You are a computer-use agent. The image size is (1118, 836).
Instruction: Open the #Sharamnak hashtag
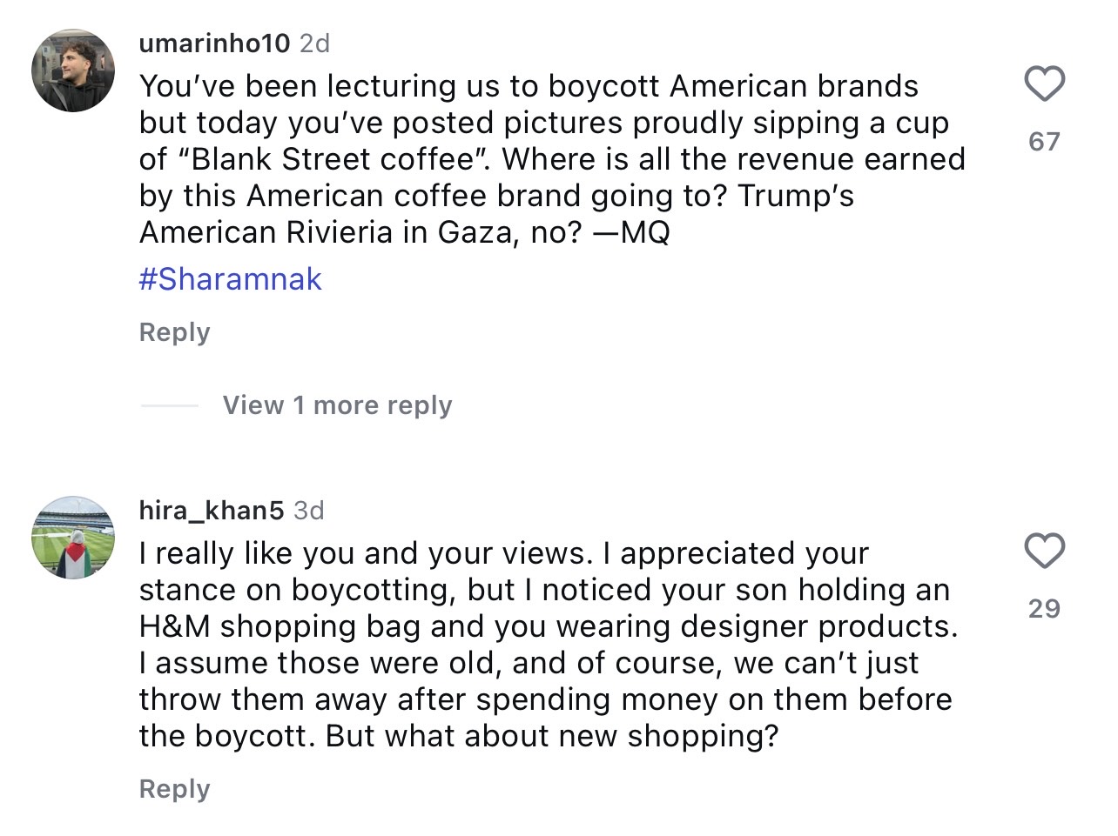pyautogui.click(x=230, y=279)
